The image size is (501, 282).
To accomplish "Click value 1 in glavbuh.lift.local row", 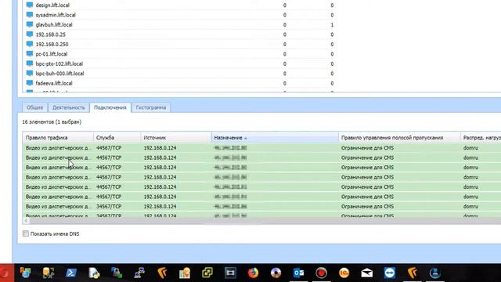I will (332, 24).
